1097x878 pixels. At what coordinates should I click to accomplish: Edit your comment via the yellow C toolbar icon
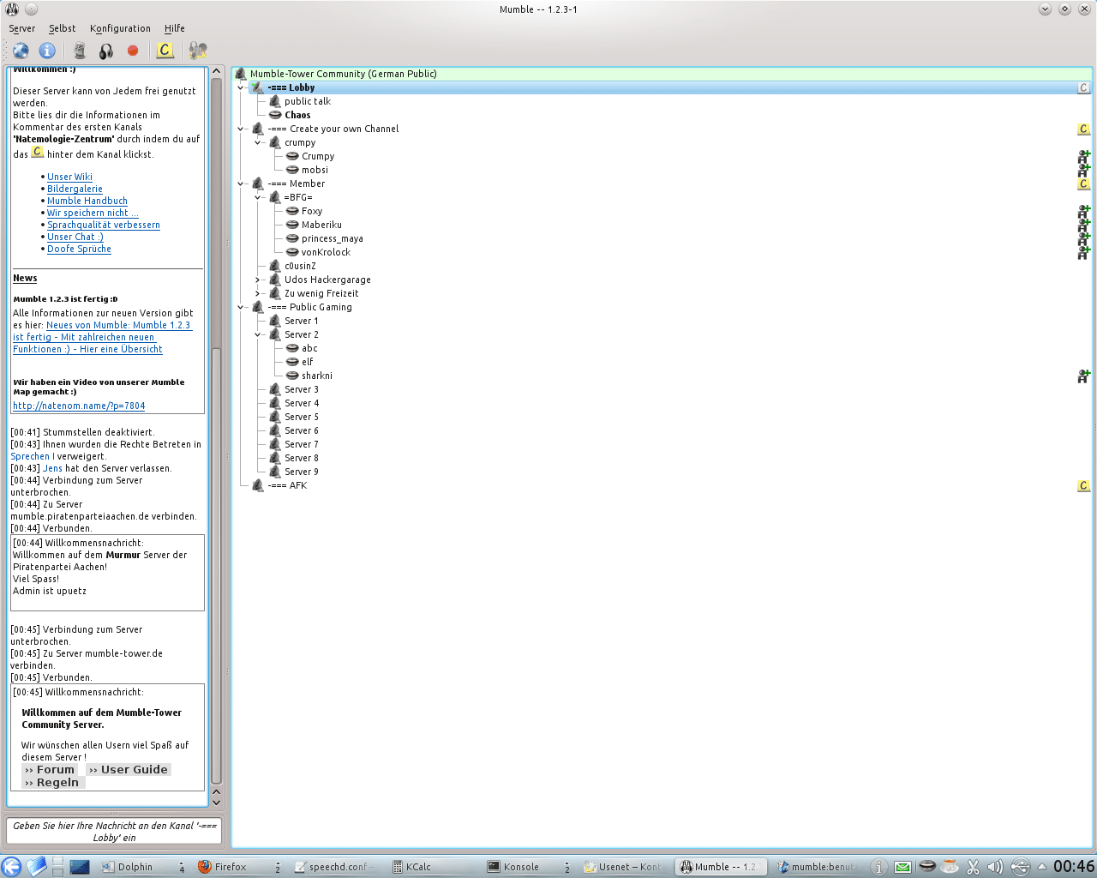164,50
